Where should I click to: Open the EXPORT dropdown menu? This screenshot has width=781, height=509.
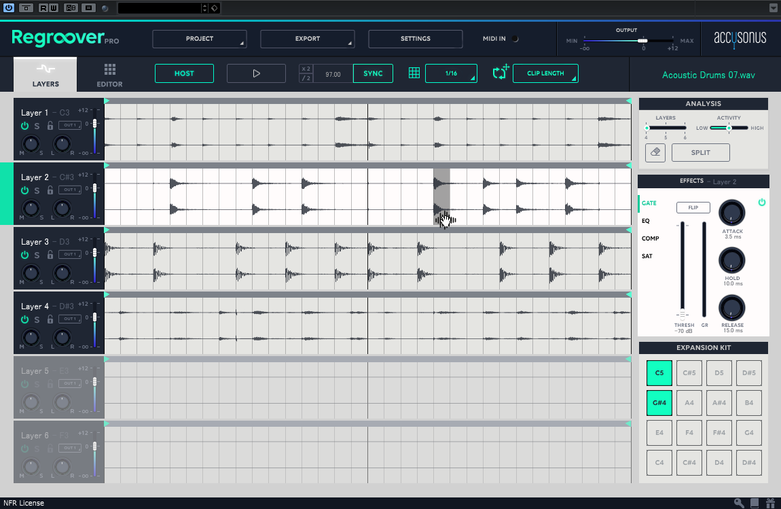(x=308, y=39)
